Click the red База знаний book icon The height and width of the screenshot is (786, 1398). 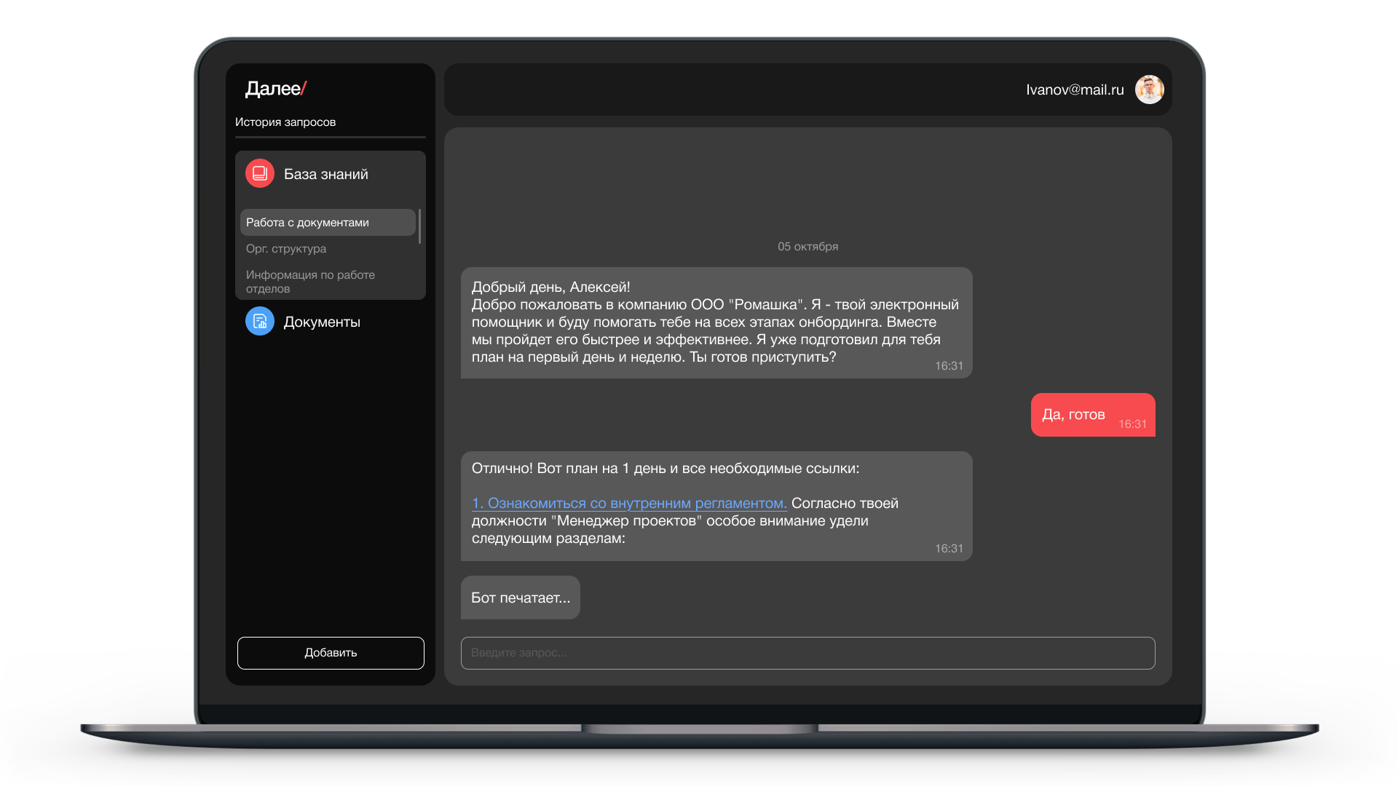click(x=260, y=173)
